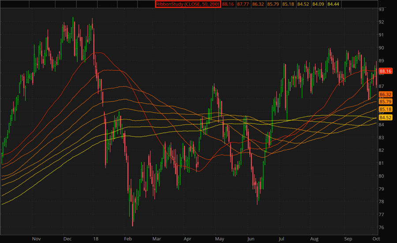Viewport: 397px width, 243px height.
Task: Select the Dec label on the time axis
Action: 67,238
